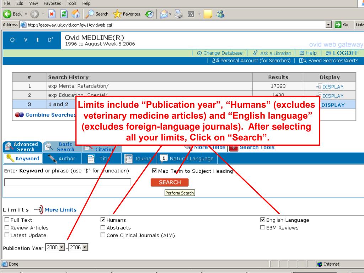
Task: Click the Internet zone globe icon
Action: coord(320,264)
